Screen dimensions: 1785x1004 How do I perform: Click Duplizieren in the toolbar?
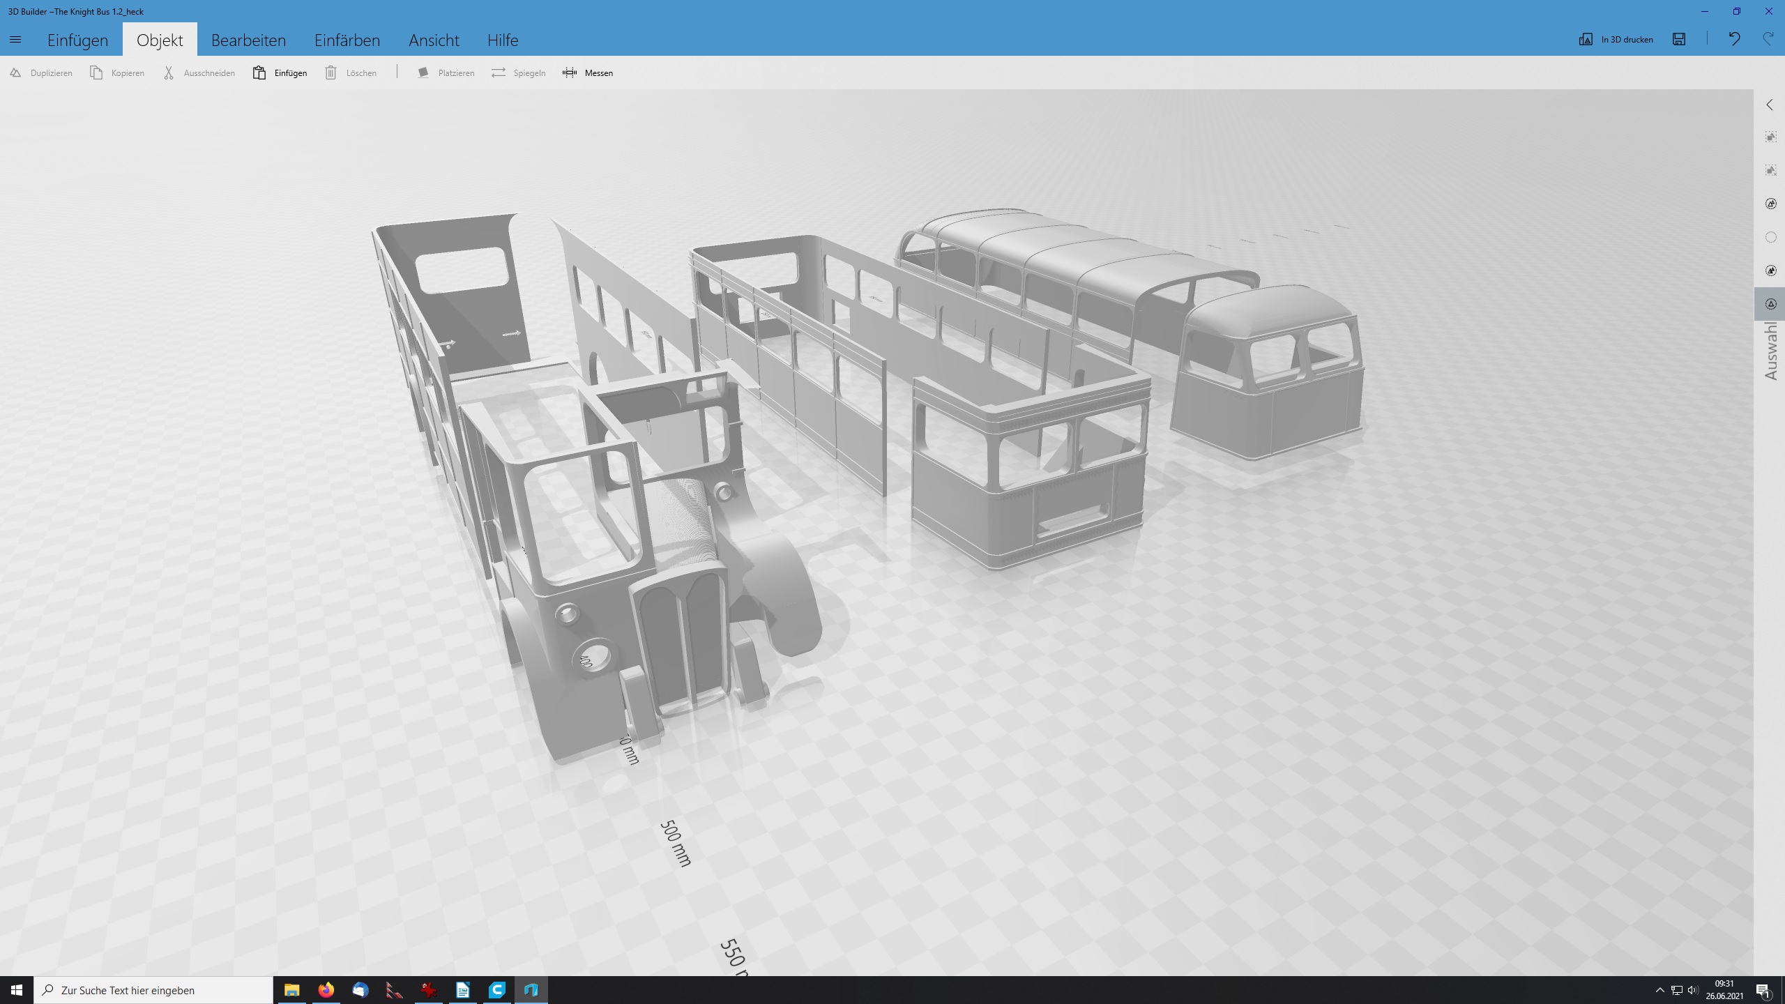point(41,73)
